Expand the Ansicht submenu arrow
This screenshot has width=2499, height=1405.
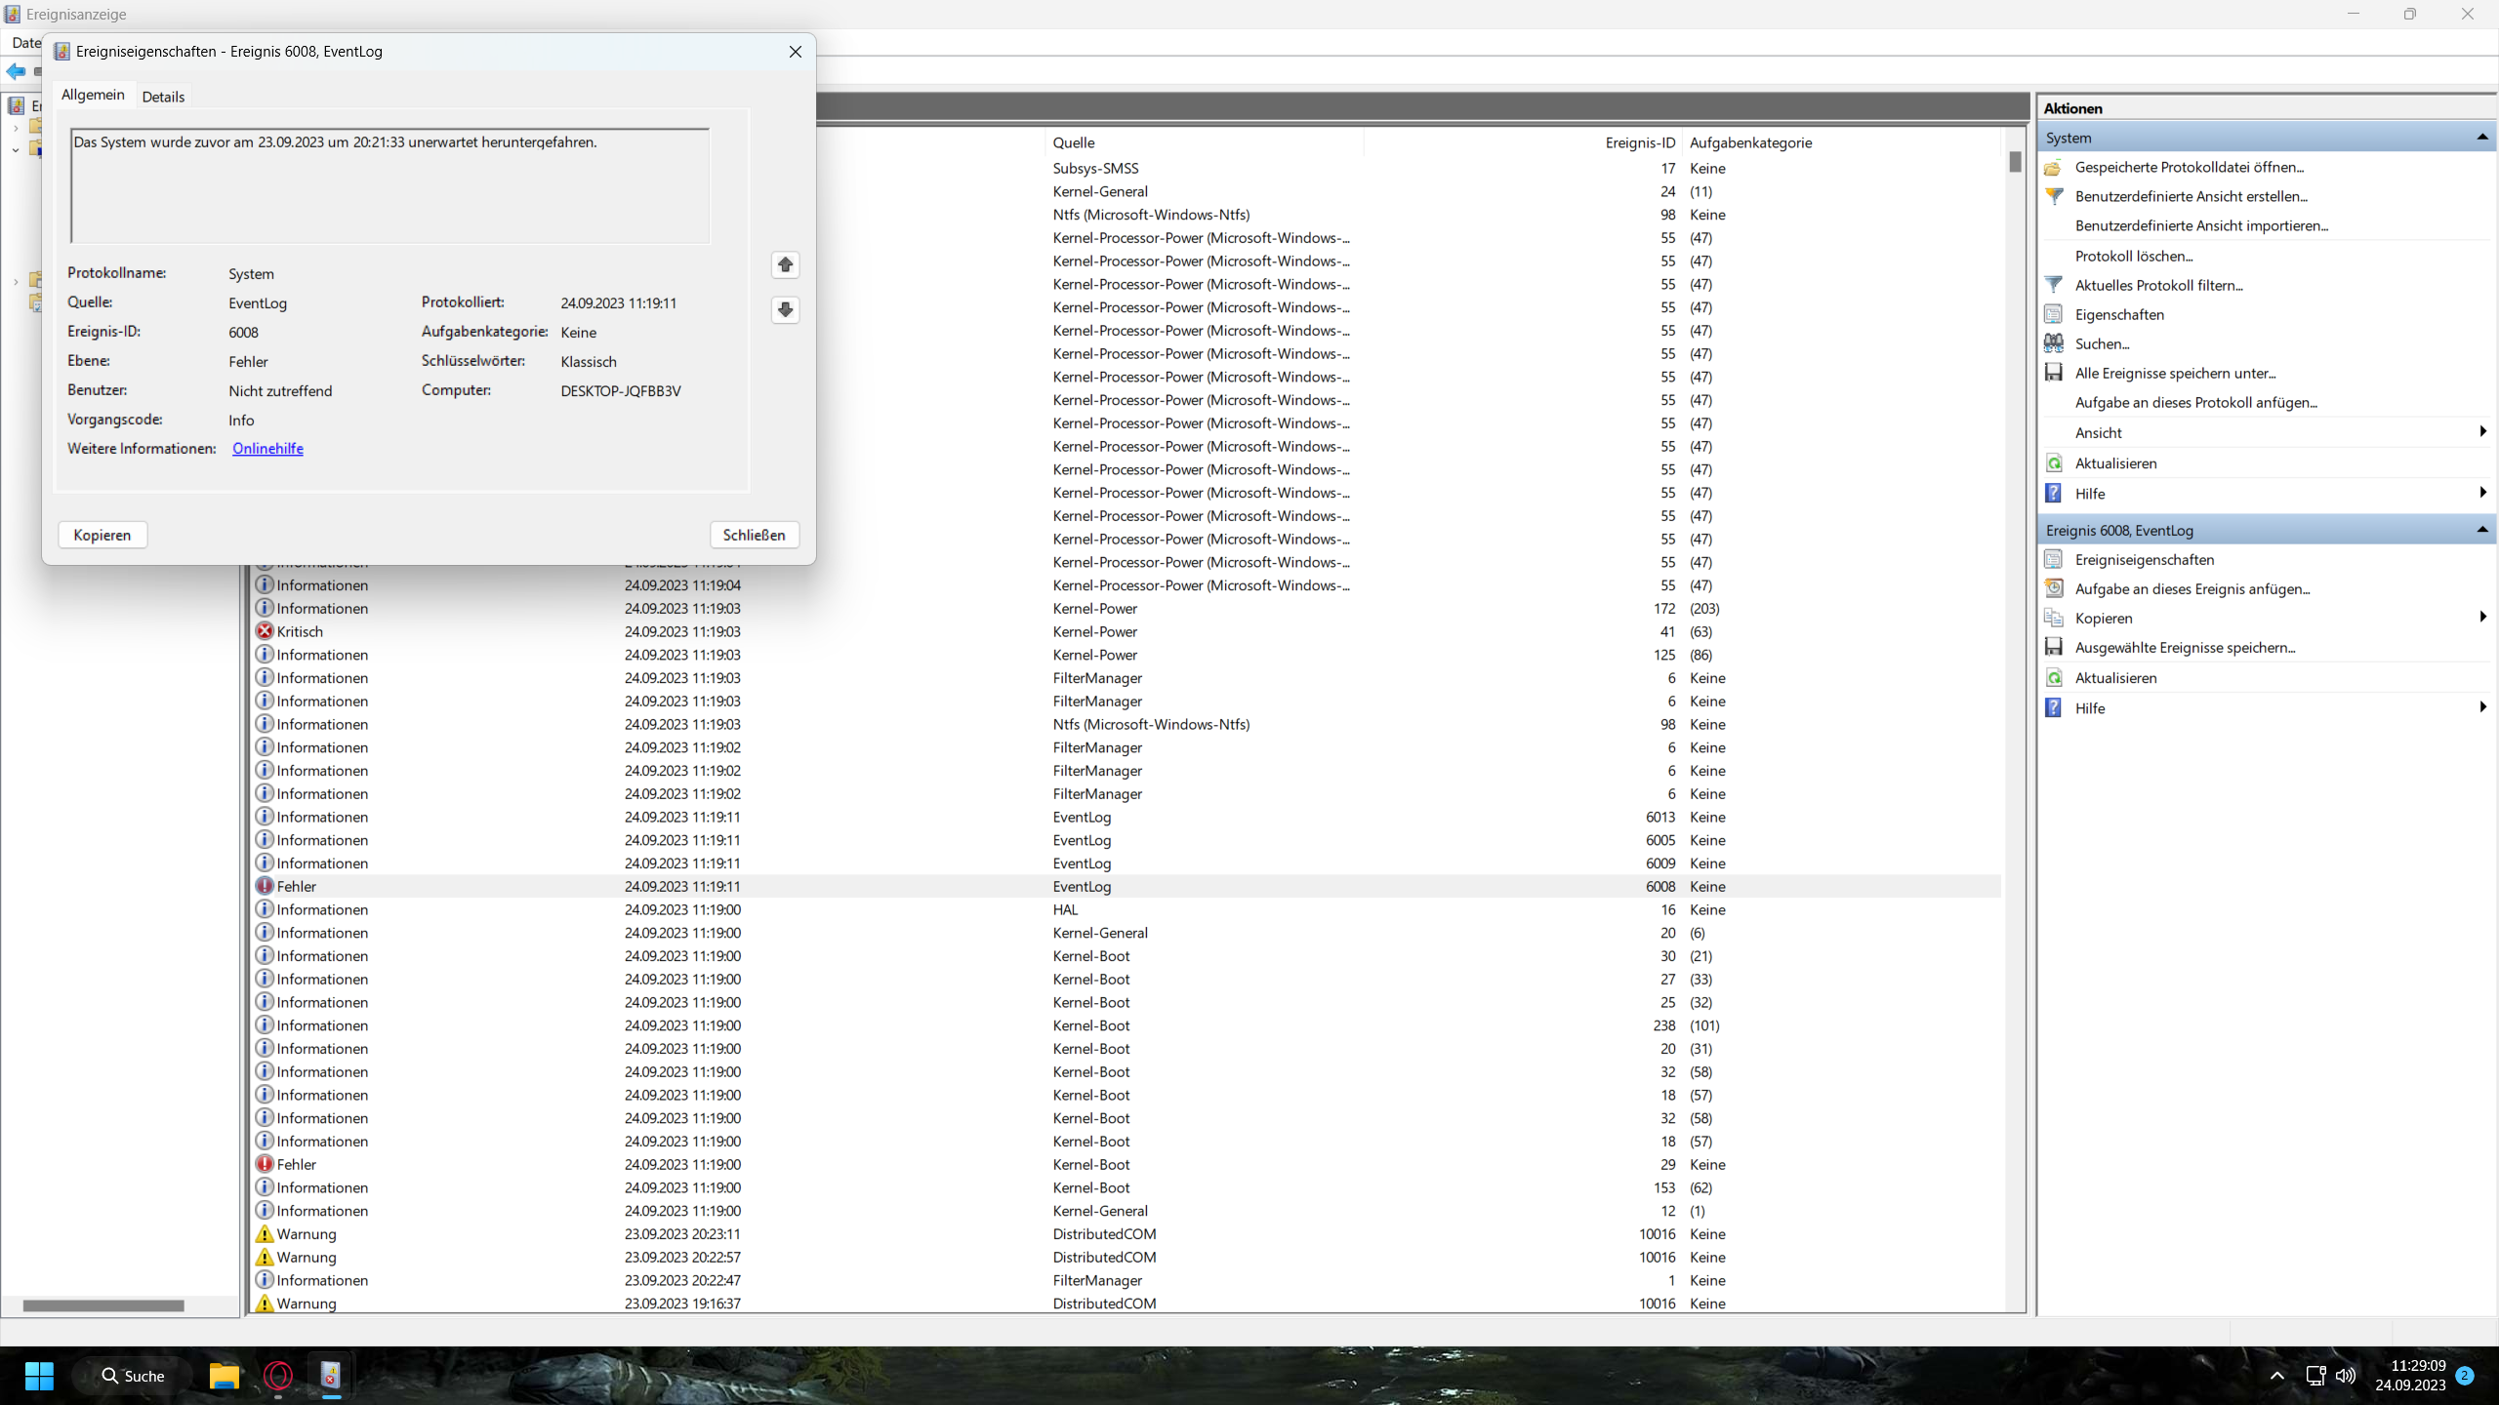pyautogui.click(x=2481, y=432)
